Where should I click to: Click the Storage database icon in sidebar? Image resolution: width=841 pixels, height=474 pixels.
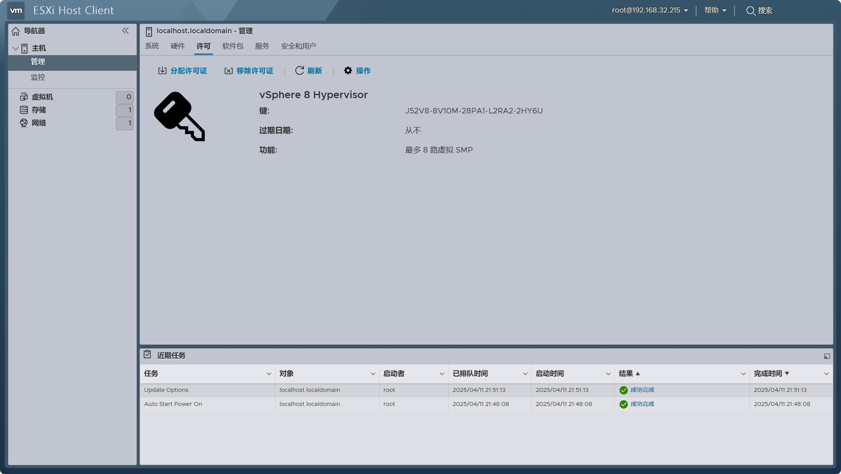[24, 110]
